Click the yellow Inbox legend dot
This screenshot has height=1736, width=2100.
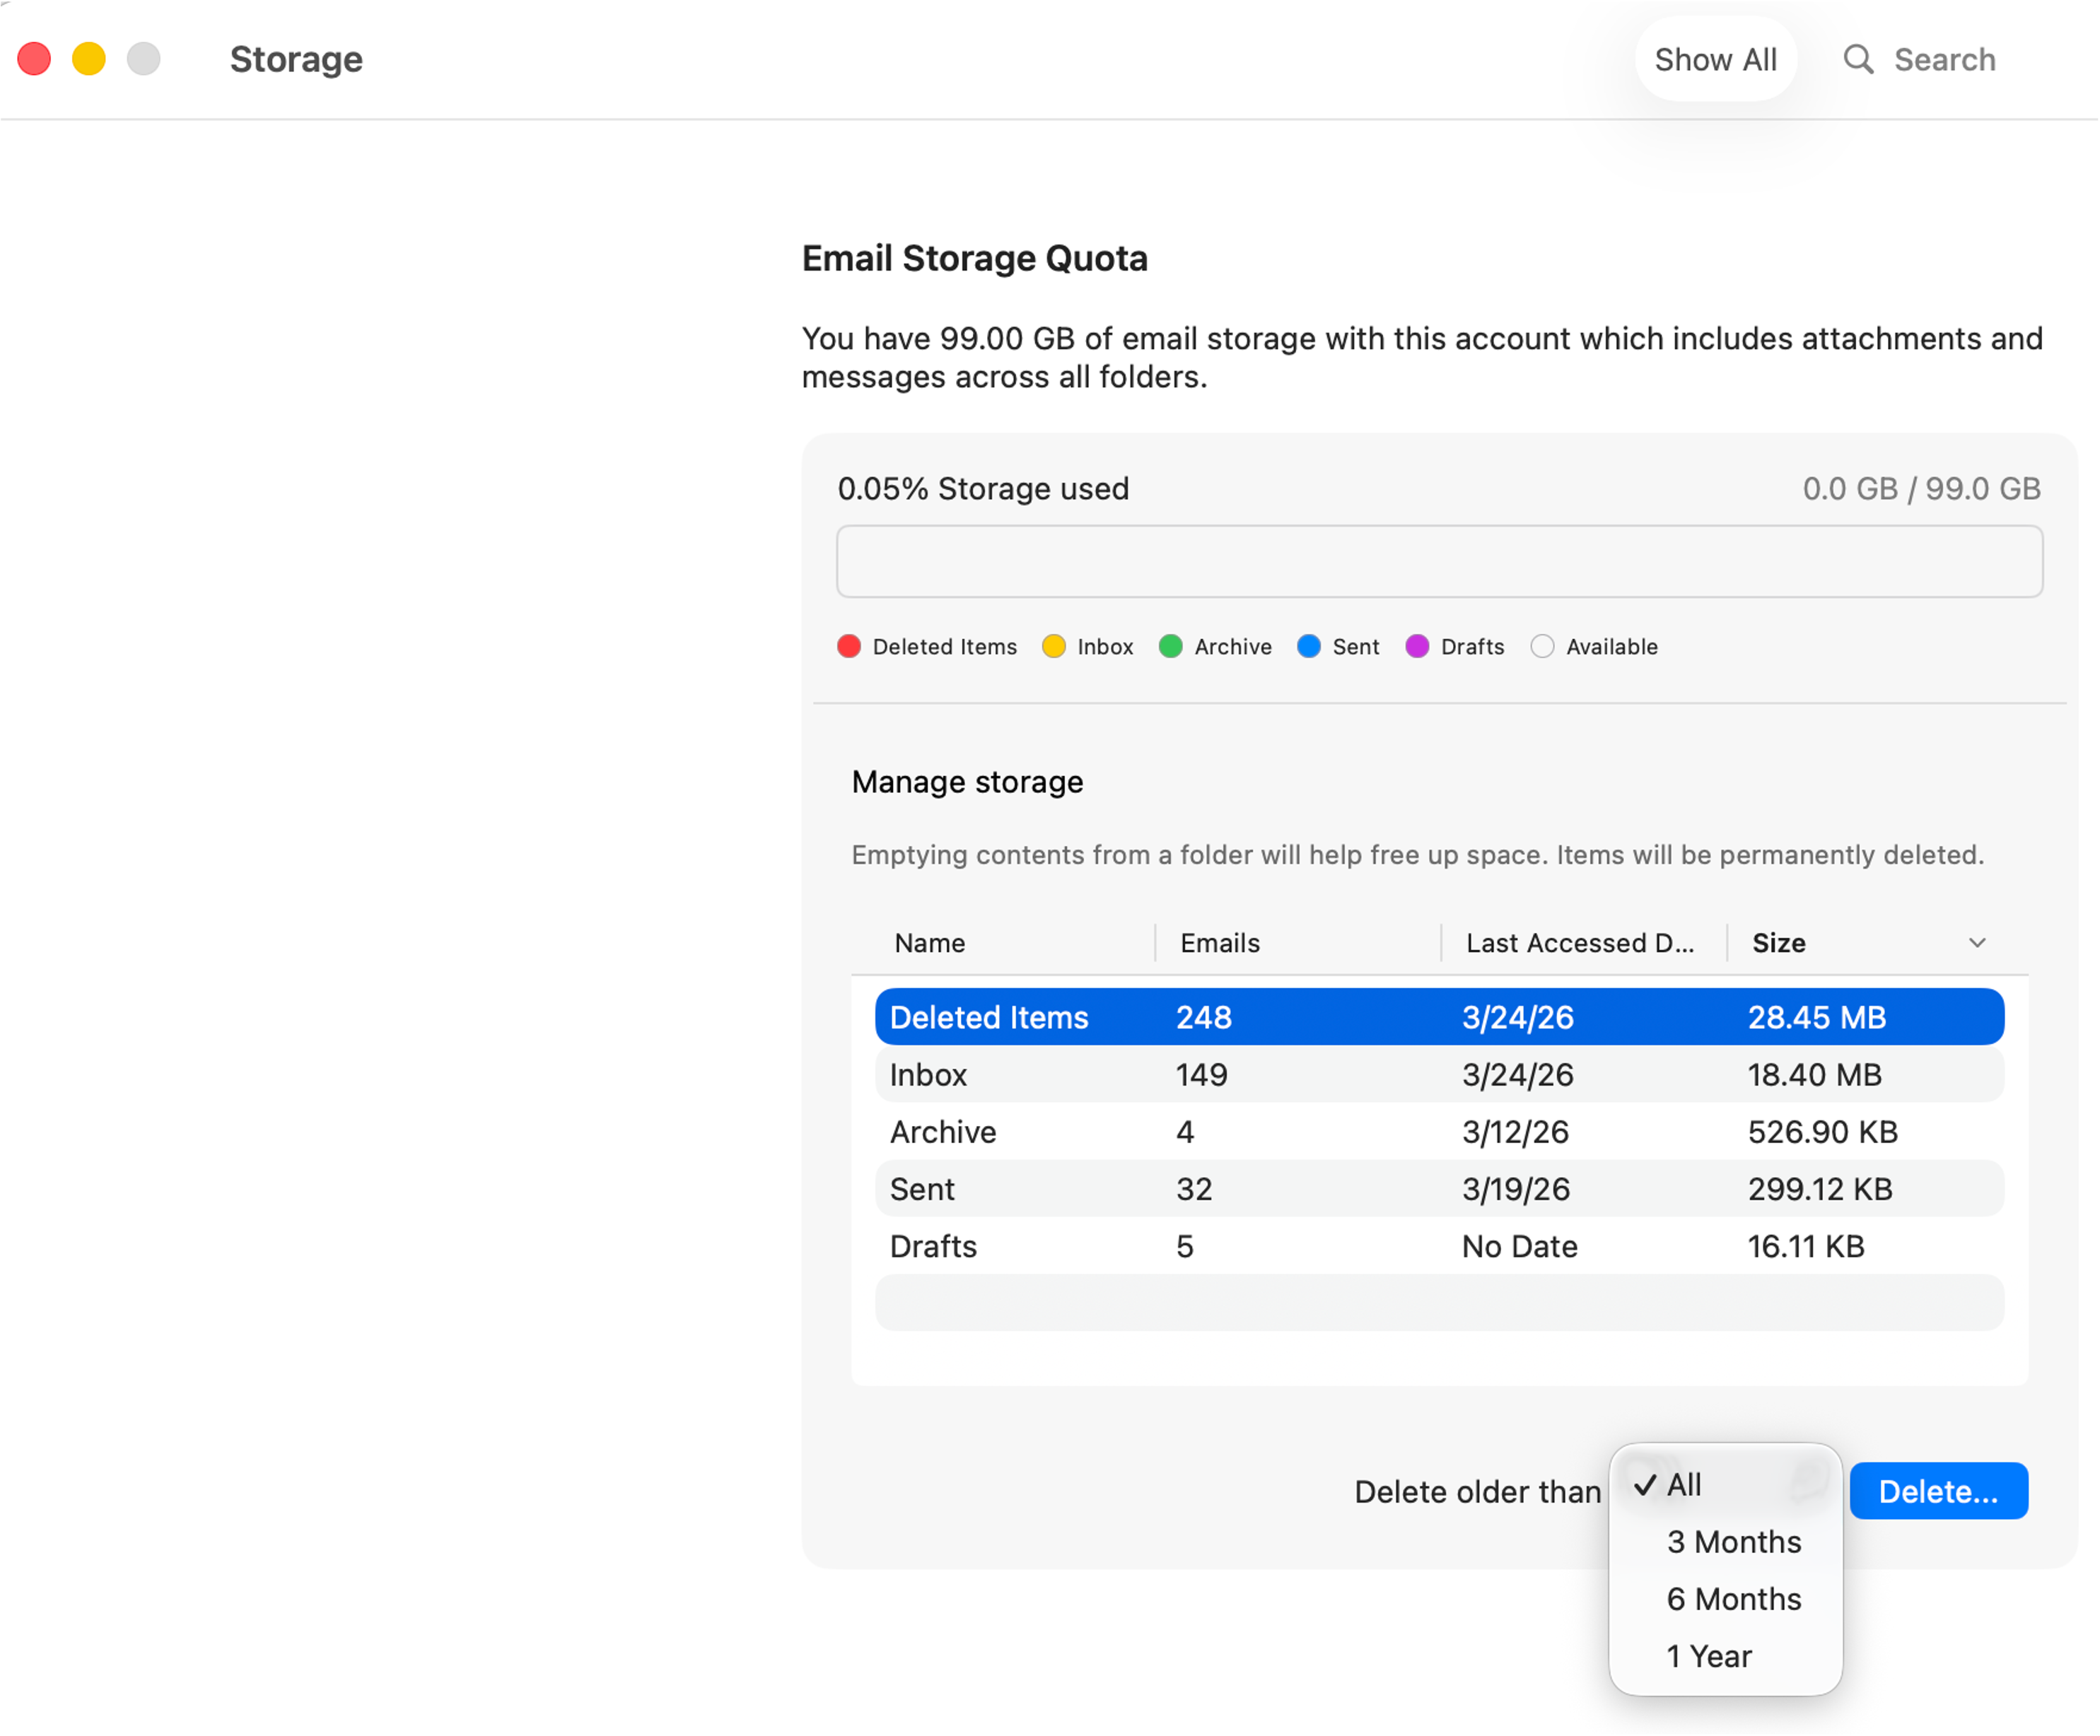point(1054,647)
